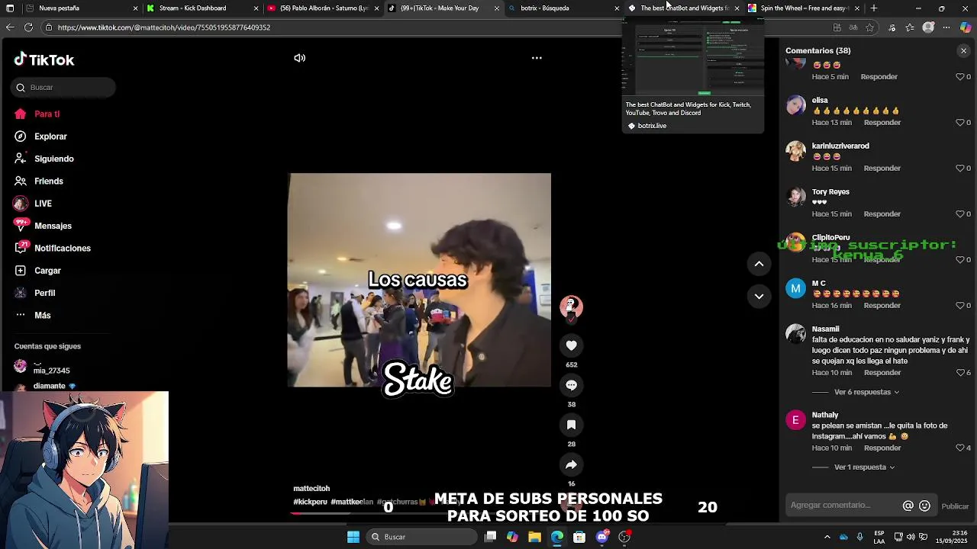Open Mensajes in the sidebar
The image size is (977, 549).
[43, 226]
